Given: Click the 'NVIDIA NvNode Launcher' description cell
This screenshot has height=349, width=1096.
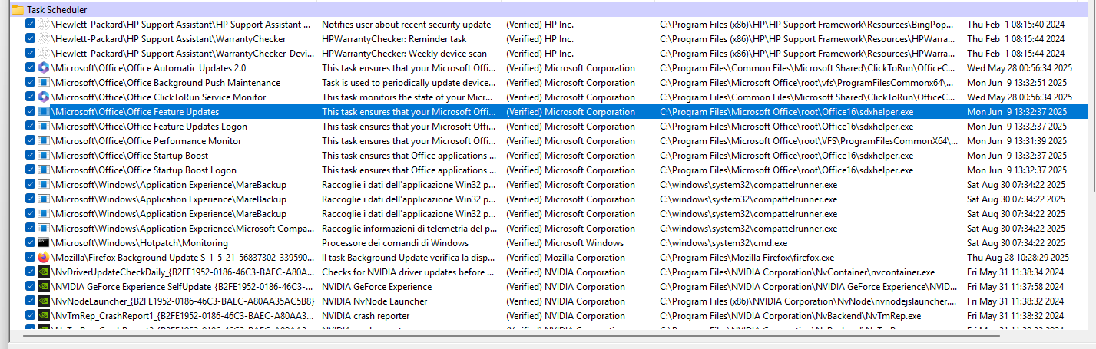Looking at the screenshot, I should click(375, 301).
